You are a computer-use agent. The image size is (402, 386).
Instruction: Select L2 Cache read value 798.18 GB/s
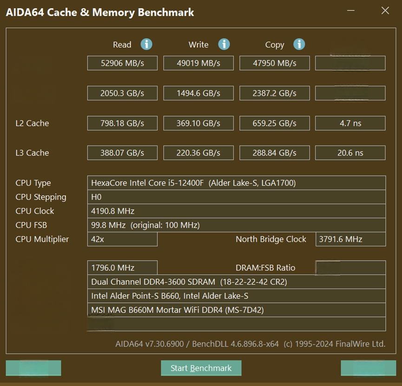click(122, 123)
